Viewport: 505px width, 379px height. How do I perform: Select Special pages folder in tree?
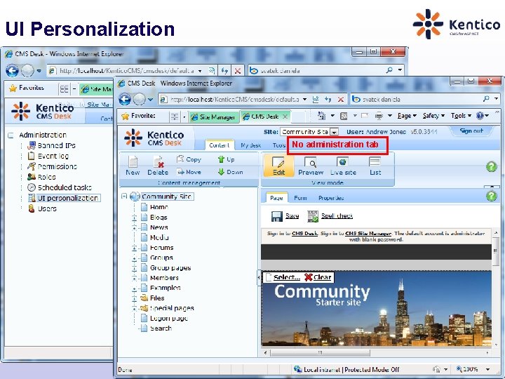tap(172, 308)
